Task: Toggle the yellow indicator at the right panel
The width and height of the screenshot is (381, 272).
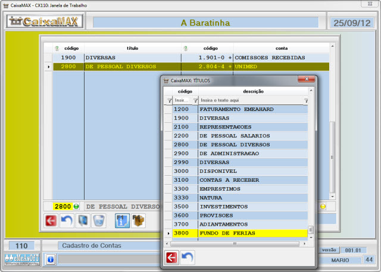Action: click(323, 206)
